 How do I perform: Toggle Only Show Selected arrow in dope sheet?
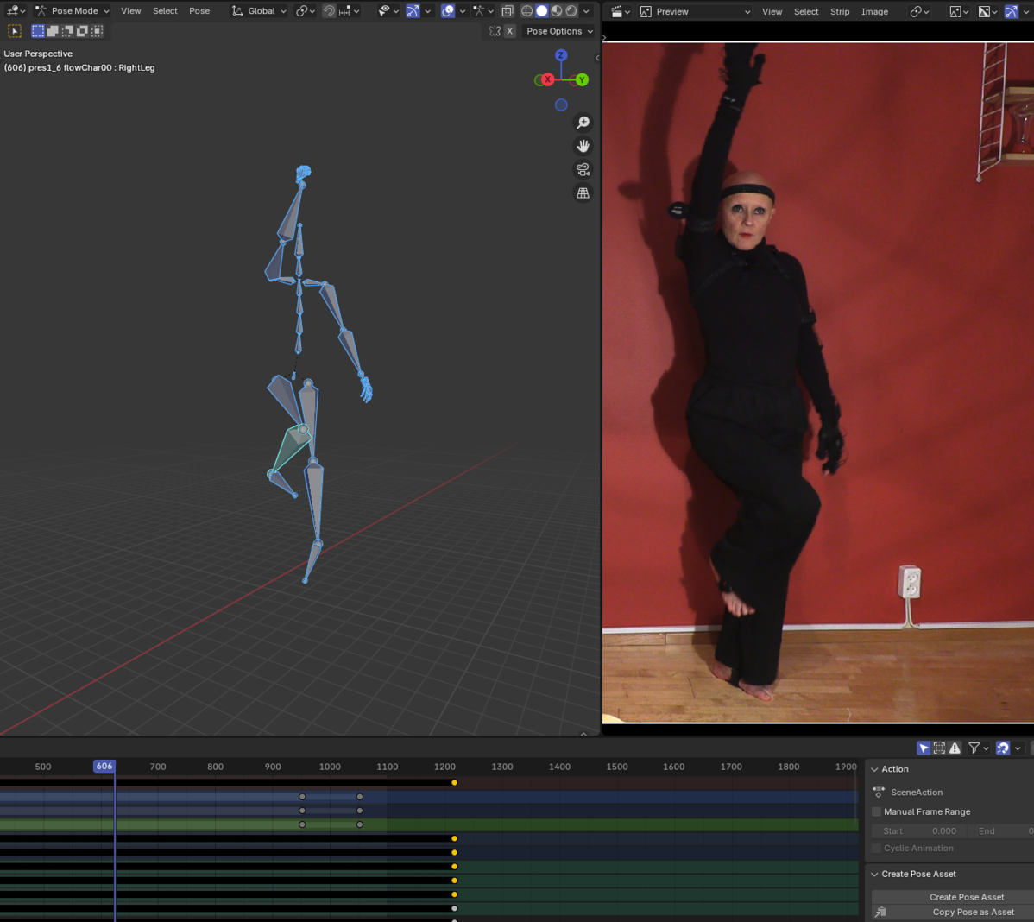click(924, 748)
